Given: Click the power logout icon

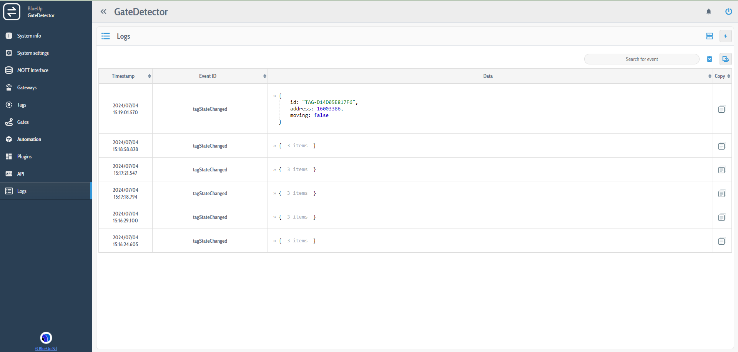Looking at the screenshot, I should (728, 12).
